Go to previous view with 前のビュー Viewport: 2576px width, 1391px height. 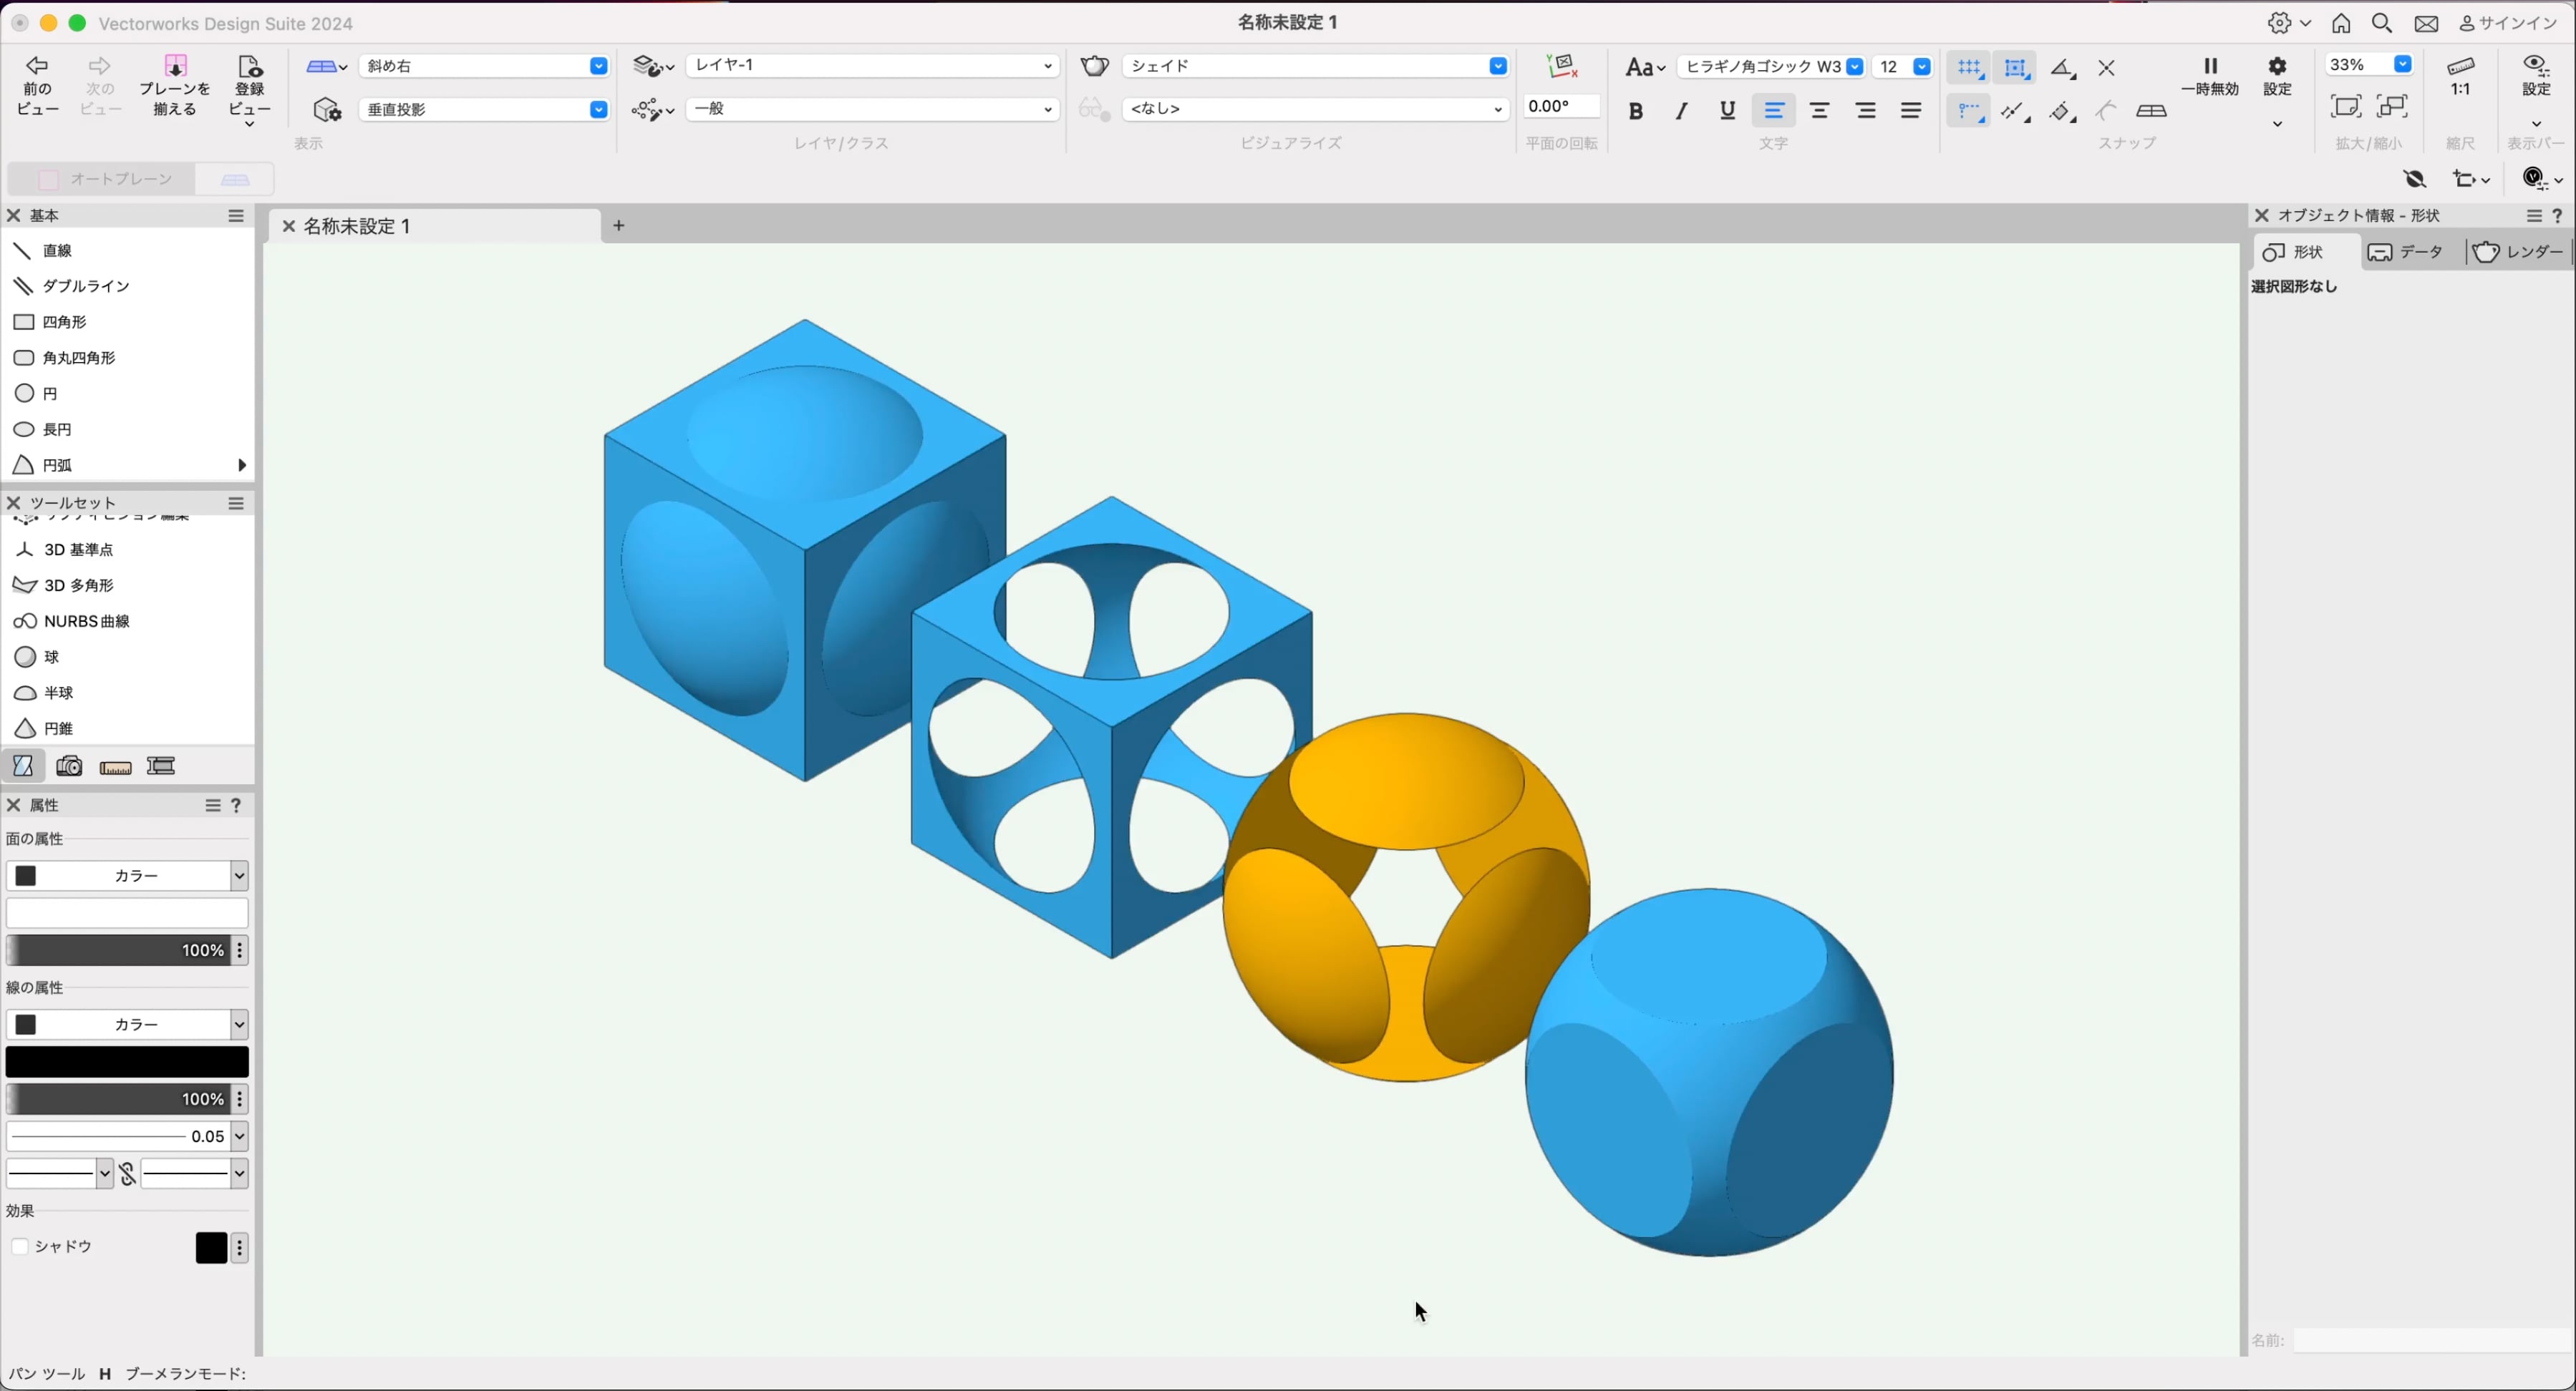tap(38, 86)
